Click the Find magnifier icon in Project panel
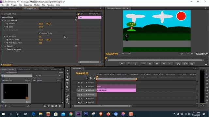Screen dimensions: 209x117 (49, 106)
